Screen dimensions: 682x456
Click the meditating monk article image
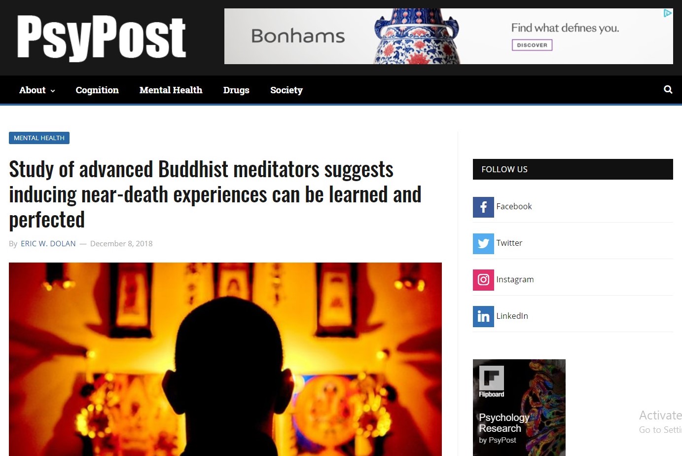pyautogui.click(x=225, y=359)
